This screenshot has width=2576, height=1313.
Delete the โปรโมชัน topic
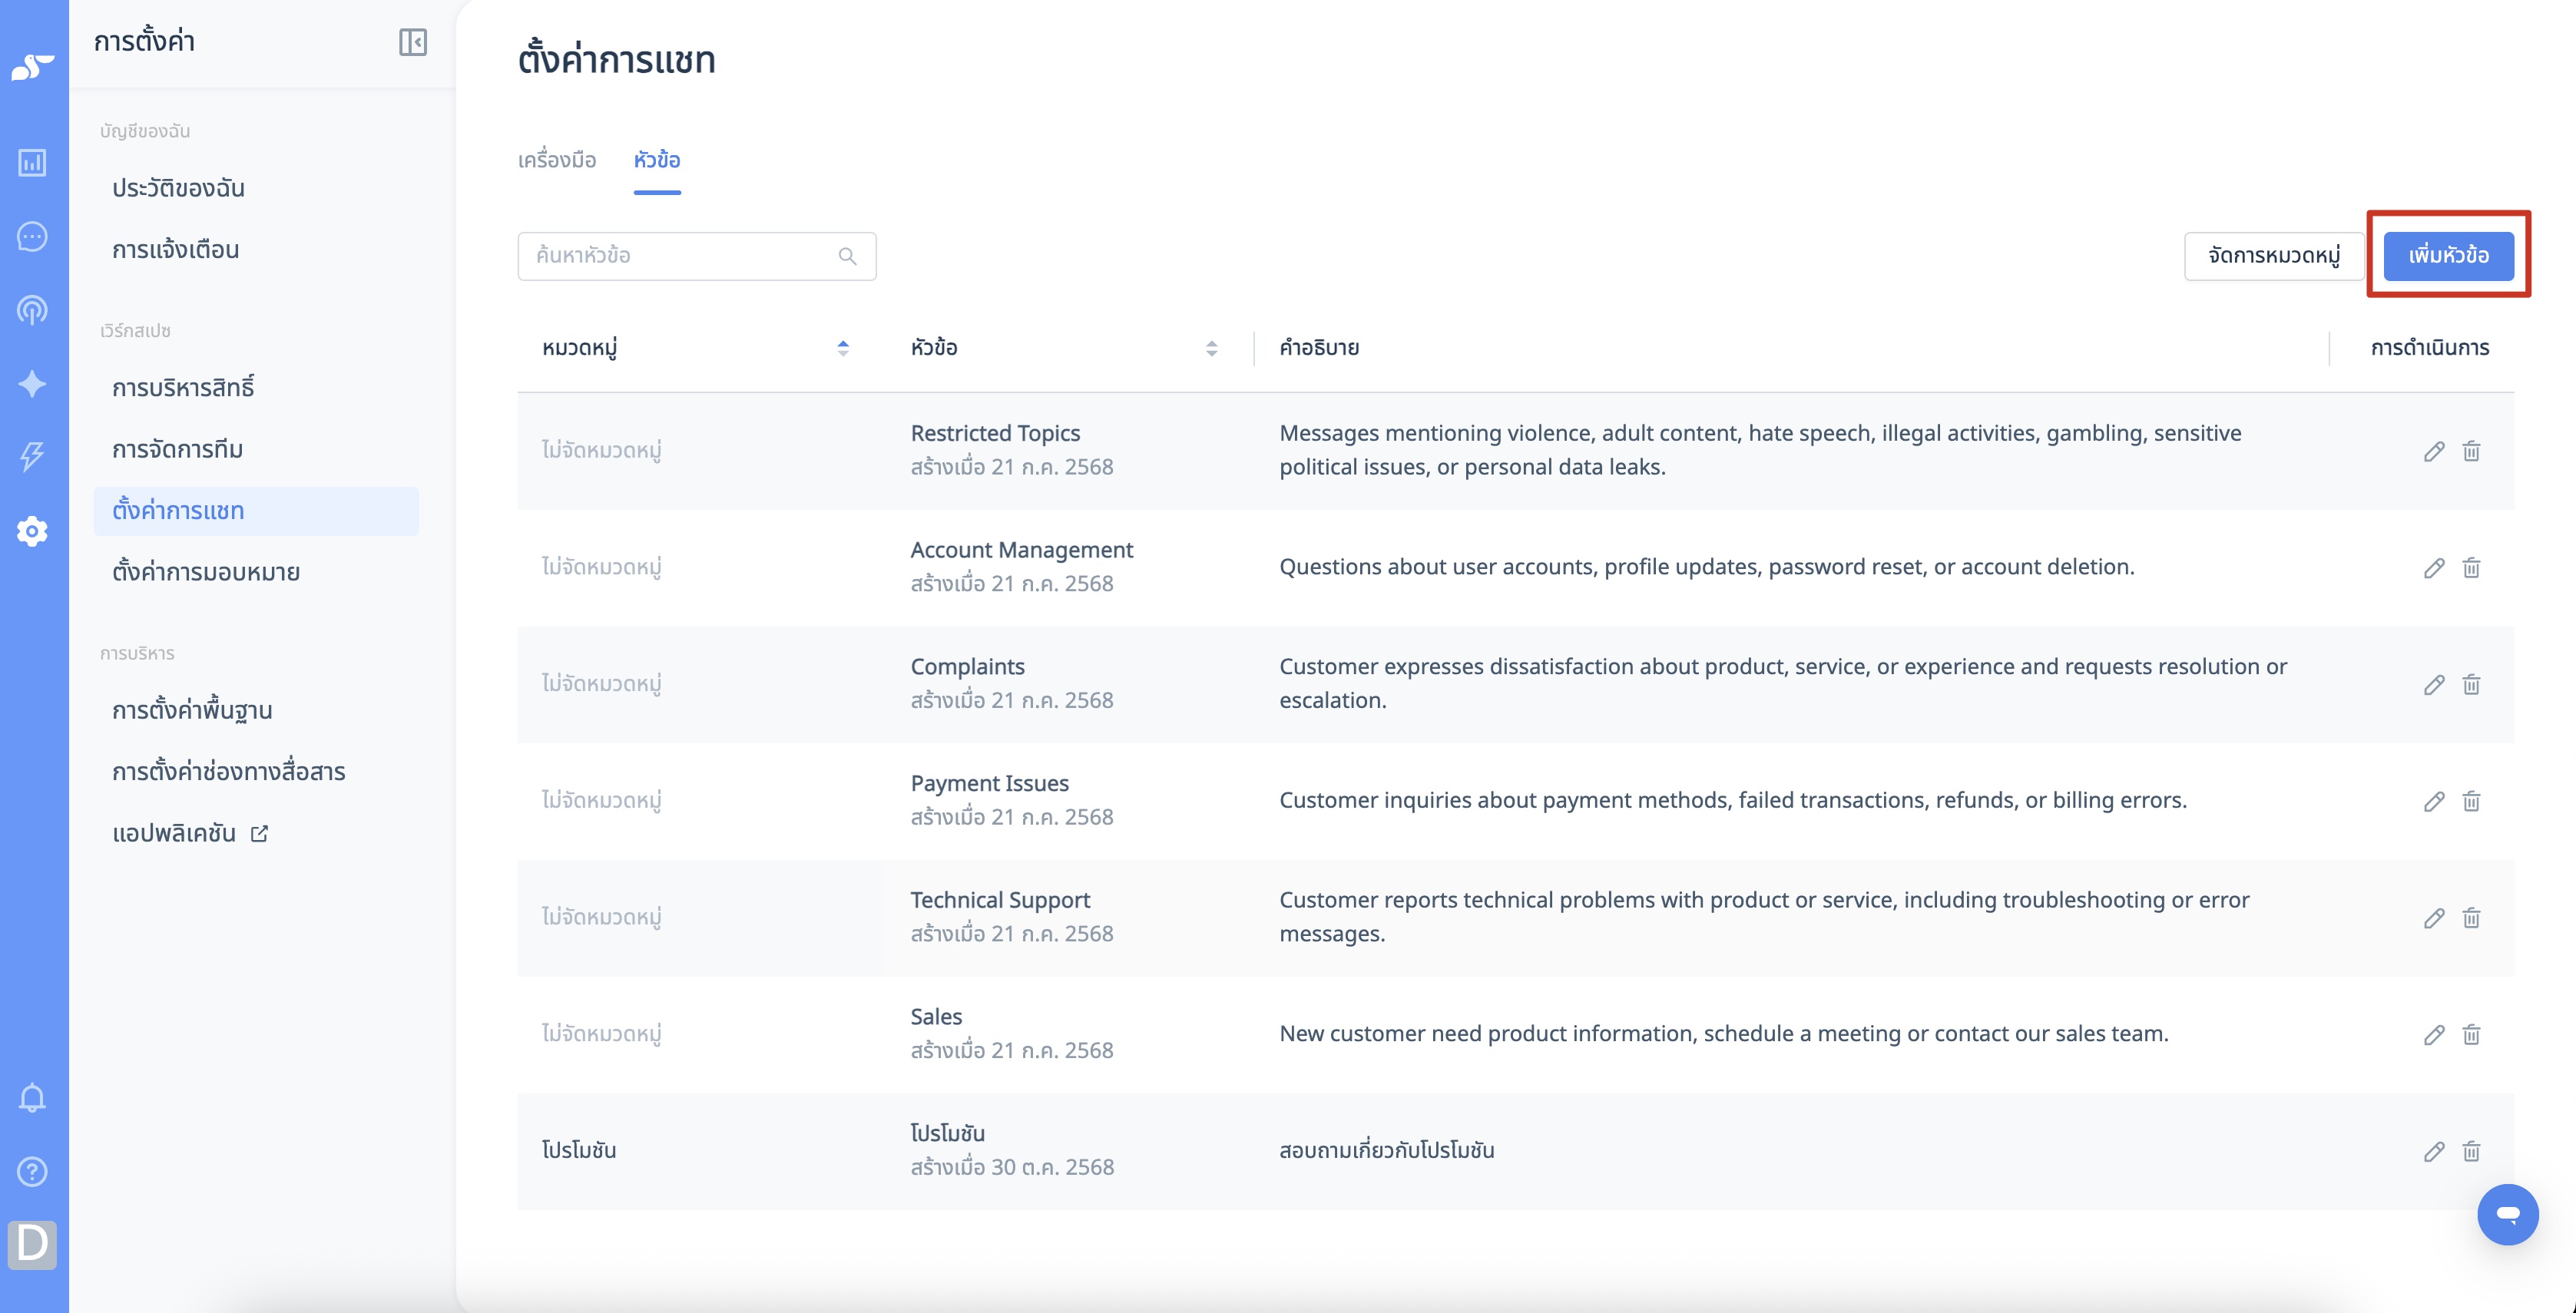[x=2471, y=1152]
